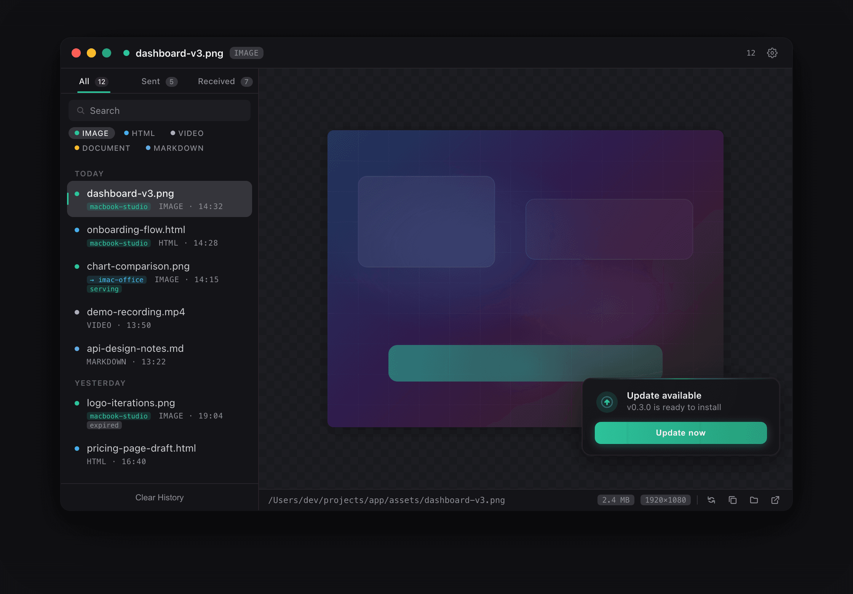853x594 pixels.
Task: Focus the Search input field
Action: (x=160, y=110)
